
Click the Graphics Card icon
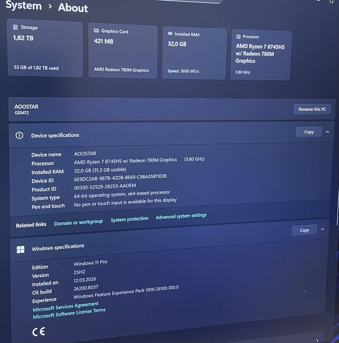(96, 30)
